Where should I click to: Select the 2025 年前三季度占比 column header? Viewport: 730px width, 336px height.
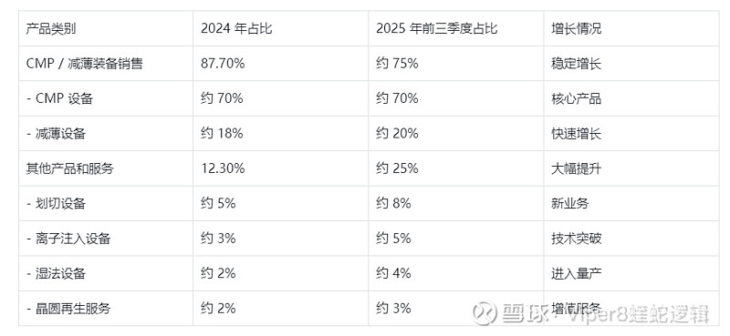(455, 28)
